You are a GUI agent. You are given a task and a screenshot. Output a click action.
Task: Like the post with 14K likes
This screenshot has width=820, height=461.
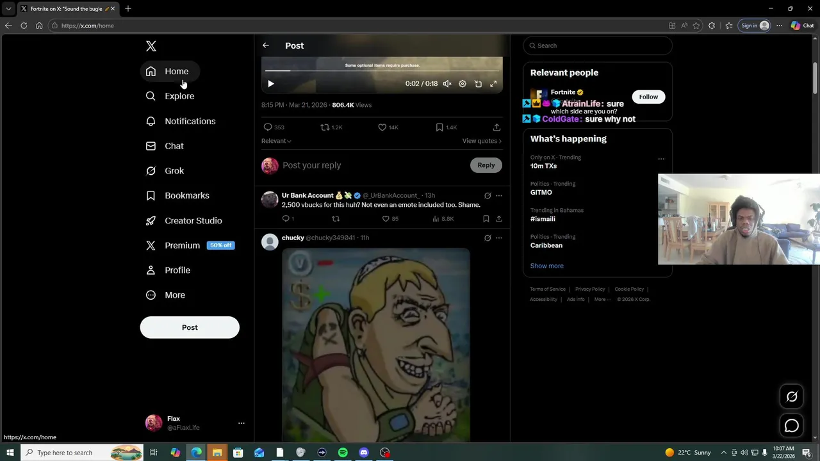click(388, 127)
